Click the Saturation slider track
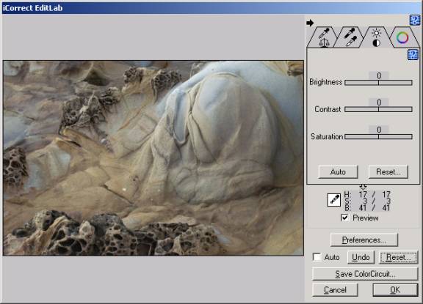The image size is (423, 304). tap(378, 137)
